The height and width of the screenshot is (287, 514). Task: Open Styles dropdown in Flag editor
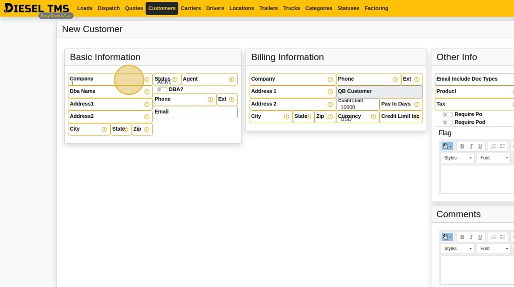(457, 158)
